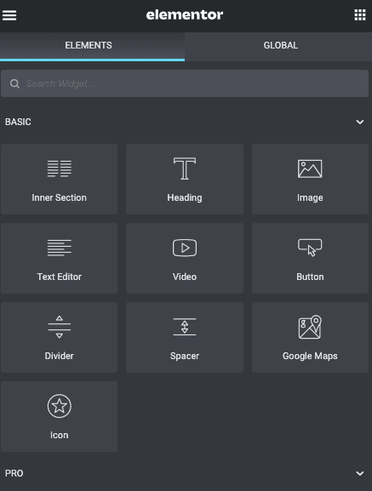Image resolution: width=372 pixels, height=491 pixels.
Task: Click the elementor logo
Action: pyautogui.click(x=185, y=14)
